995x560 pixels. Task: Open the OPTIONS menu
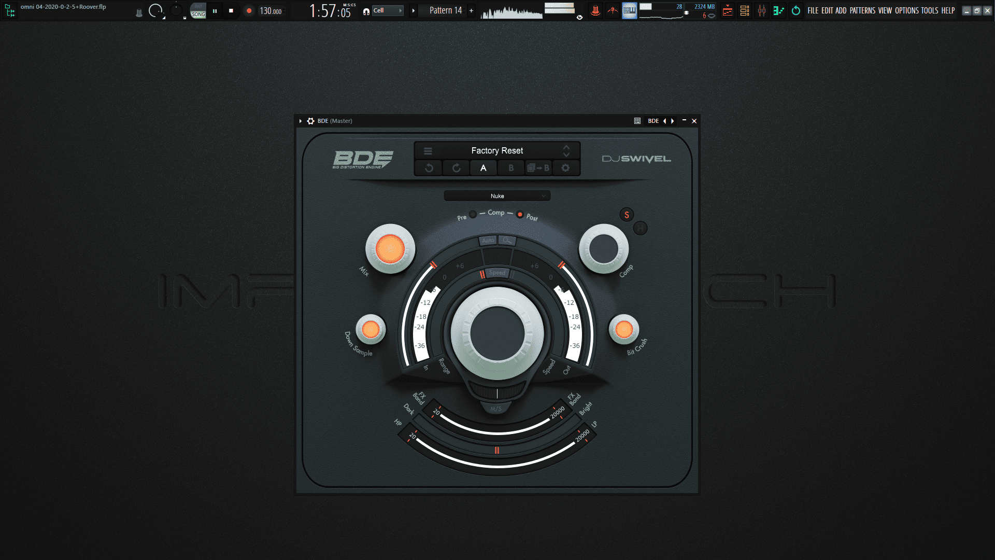pyautogui.click(x=907, y=10)
